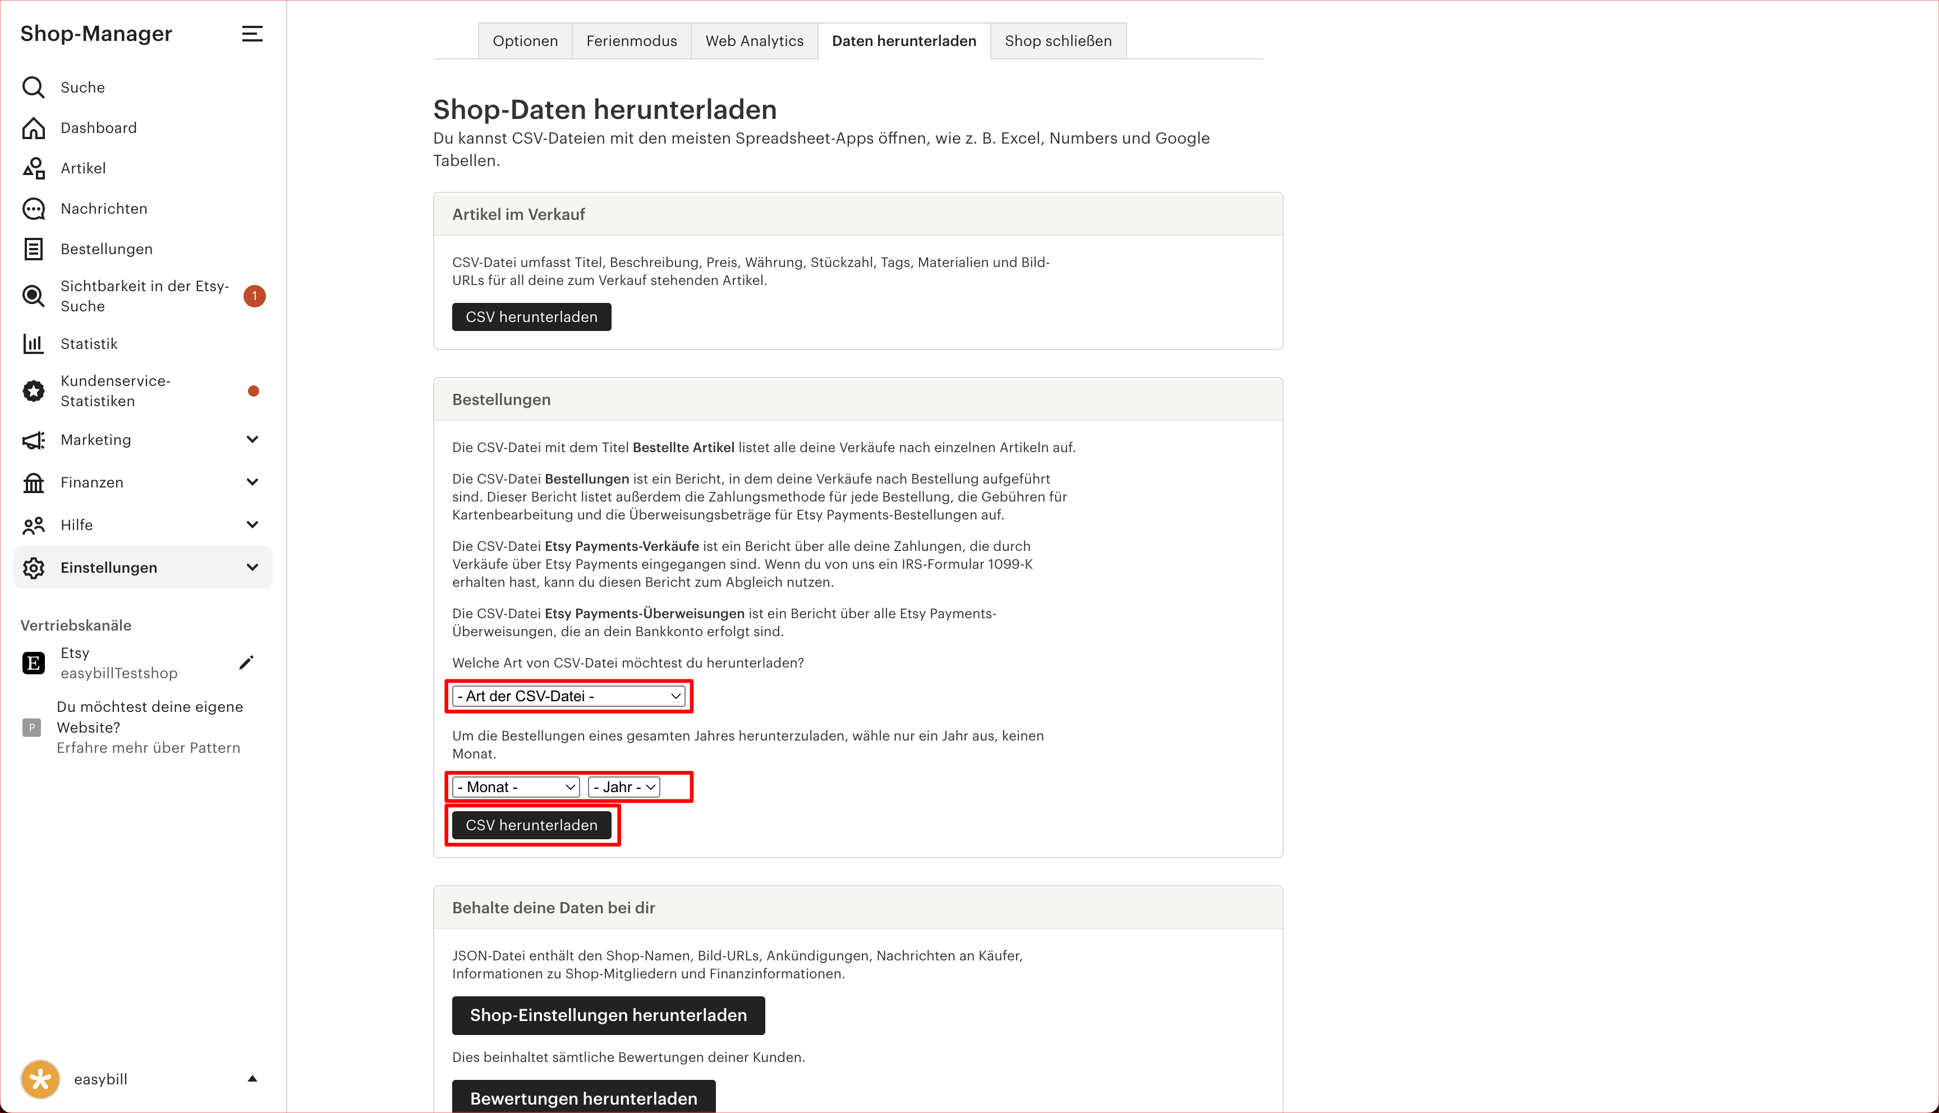The height and width of the screenshot is (1113, 1939).
Task: Click the Suche magnifier icon in sidebar
Action: [x=33, y=87]
